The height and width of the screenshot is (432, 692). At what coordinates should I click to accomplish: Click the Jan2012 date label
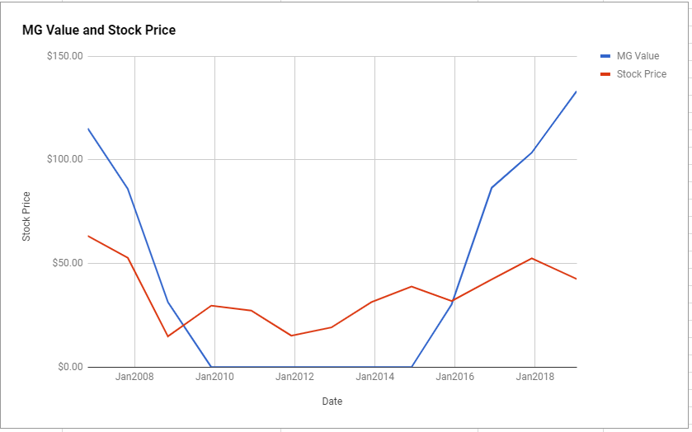click(294, 377)
